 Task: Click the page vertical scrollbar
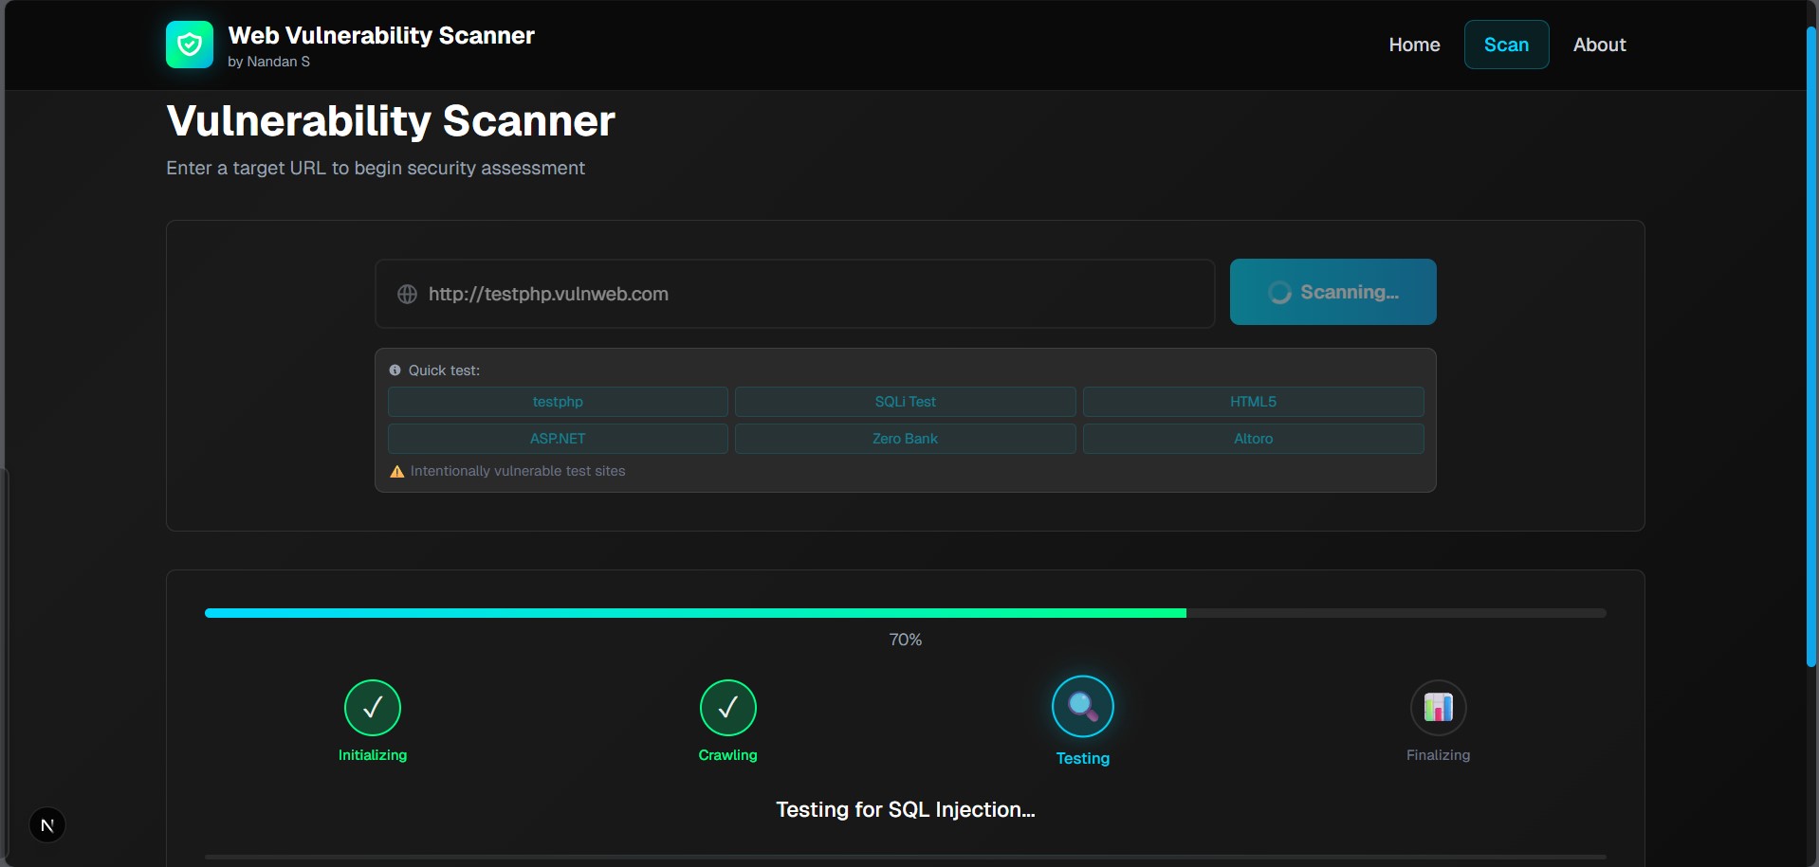(x=1811, y=346)
